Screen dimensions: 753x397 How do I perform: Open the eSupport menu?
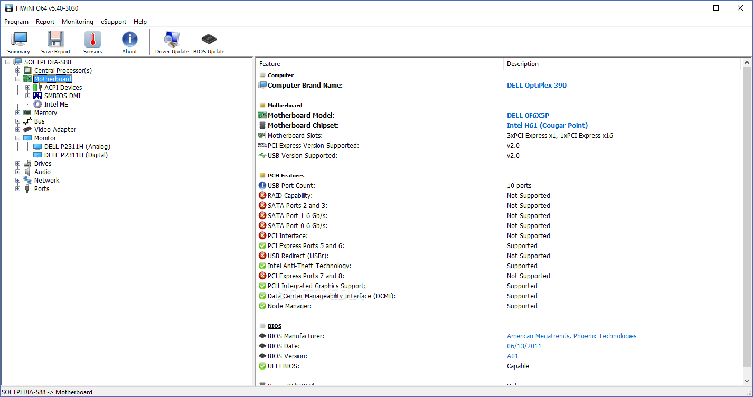114,22
